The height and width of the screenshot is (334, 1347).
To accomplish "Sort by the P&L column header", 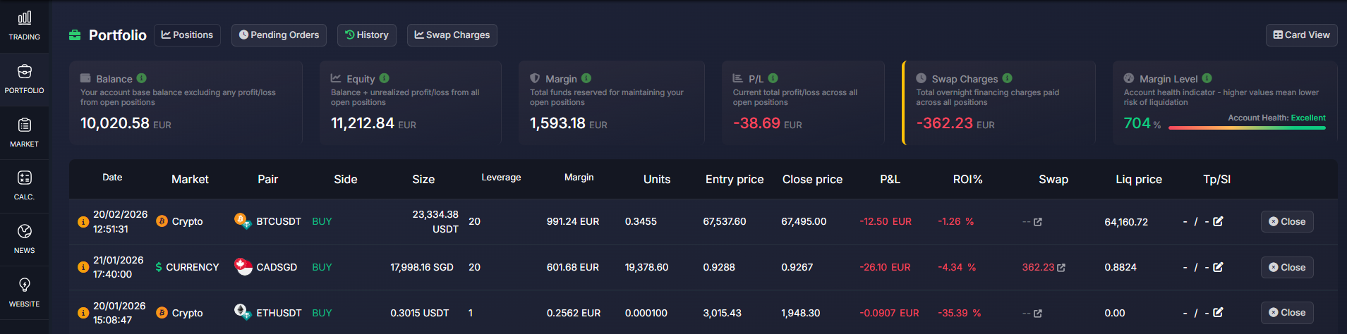I will [x=890, y=180].
